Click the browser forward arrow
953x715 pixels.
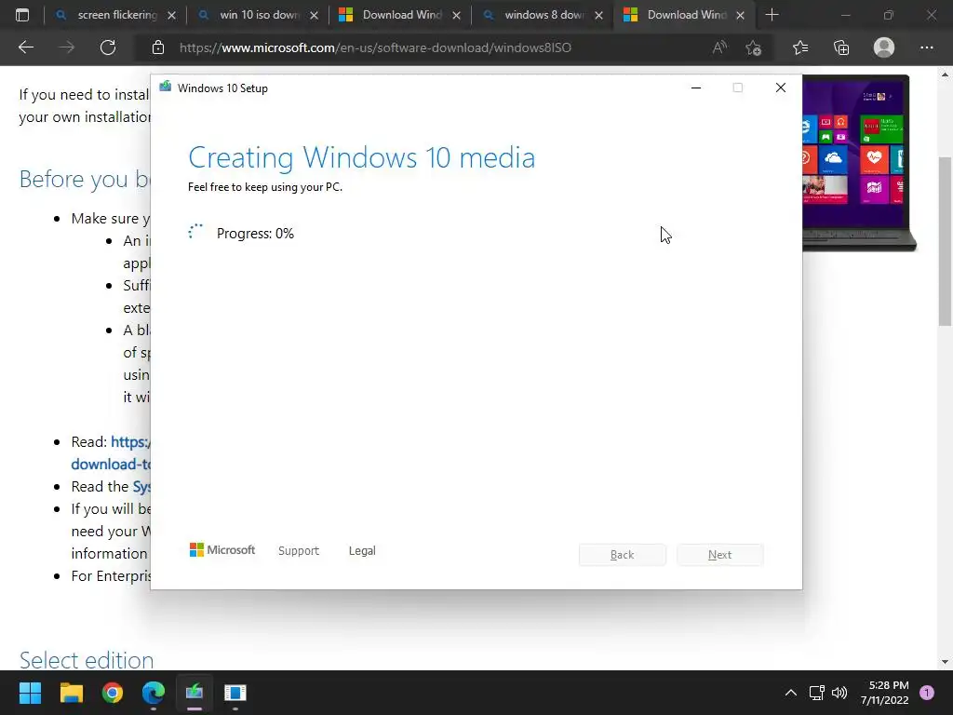pos(67,47)
